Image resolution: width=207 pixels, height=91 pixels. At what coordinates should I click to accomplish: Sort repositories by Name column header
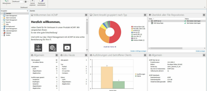[166, 19]
